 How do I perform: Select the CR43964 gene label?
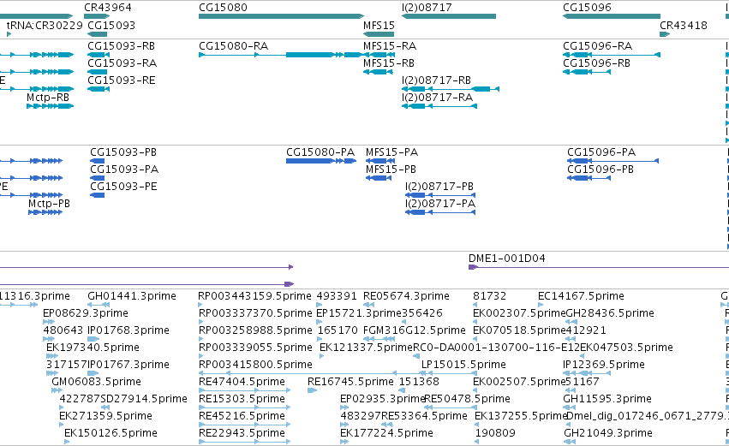coord(108,8)
